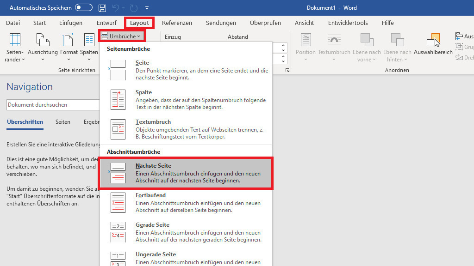Click the Format page size icon
This screenshot has height=266, width=474.
[69, 48]
